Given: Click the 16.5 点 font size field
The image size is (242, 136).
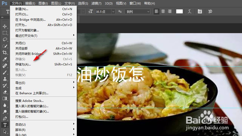Looking at the screenshot, I should pyautogui.click(x=103, y=12).
